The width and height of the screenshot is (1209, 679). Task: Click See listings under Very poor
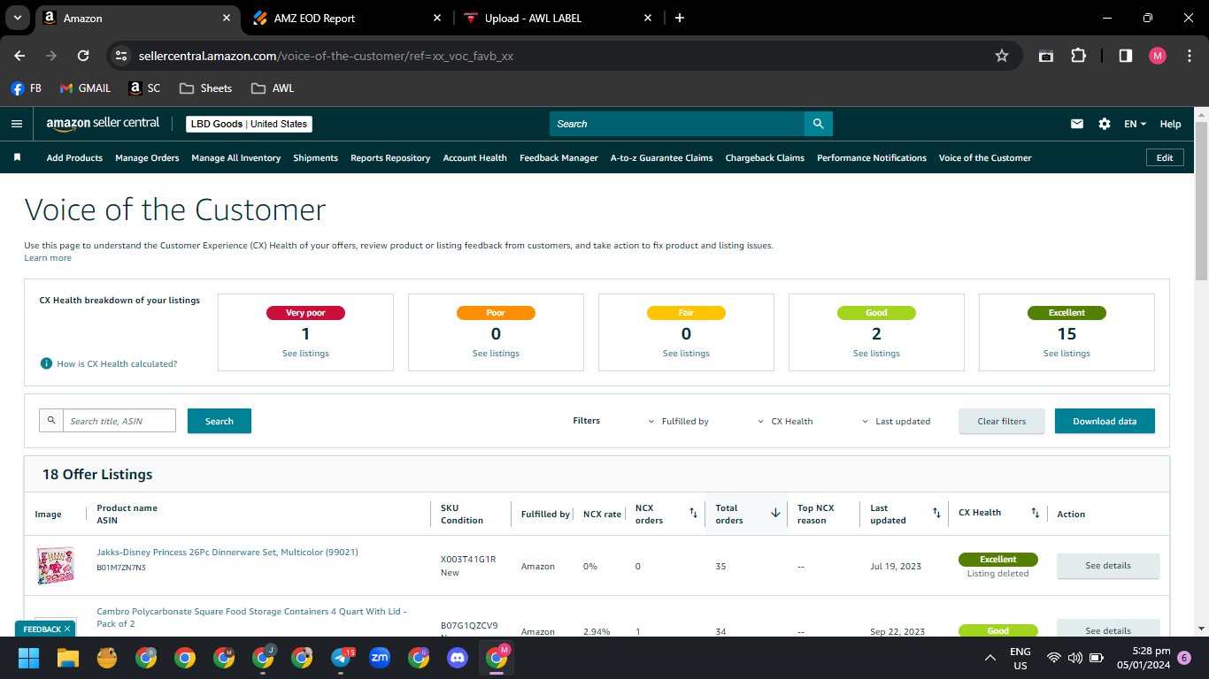point(305,354)
